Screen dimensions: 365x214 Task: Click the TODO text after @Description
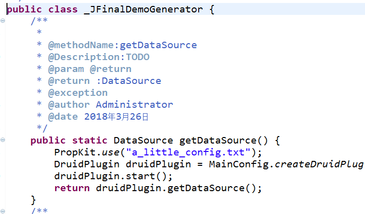pos(138,57)
